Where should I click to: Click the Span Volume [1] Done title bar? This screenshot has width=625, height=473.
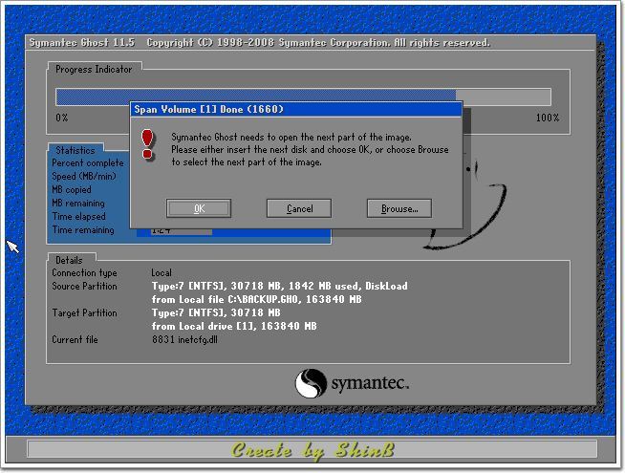pos(296,109)
